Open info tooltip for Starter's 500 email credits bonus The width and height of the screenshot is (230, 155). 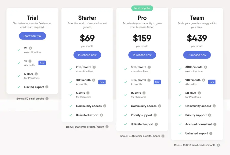(x=107, y=126)
